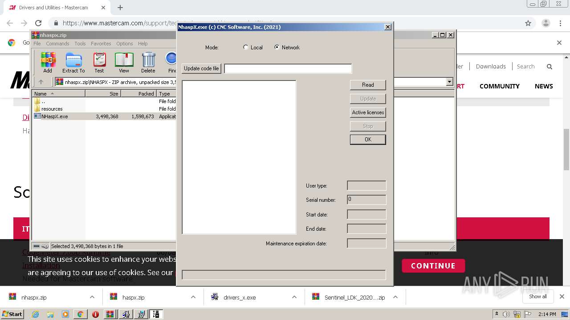Open the drivers_x.exe downloaded file
Viewport: 570px width, 320px height.
click(240, 297)
